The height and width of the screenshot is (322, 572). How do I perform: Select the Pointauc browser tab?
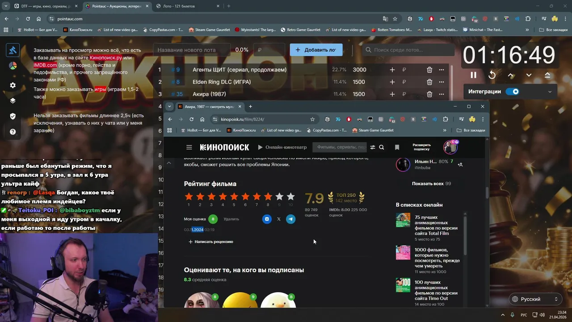tap(116, 6)
